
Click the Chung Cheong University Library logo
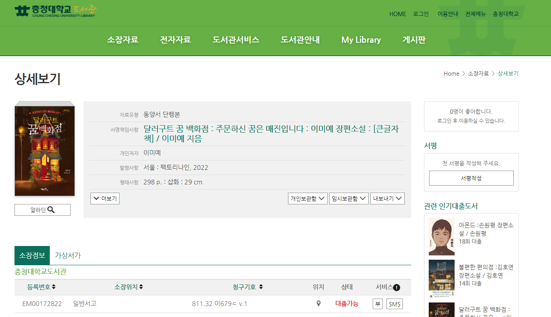click(x=55, y=11)
